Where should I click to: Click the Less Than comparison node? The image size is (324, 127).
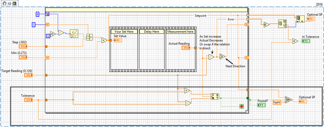pyautogui.click(x=295, y=41)
